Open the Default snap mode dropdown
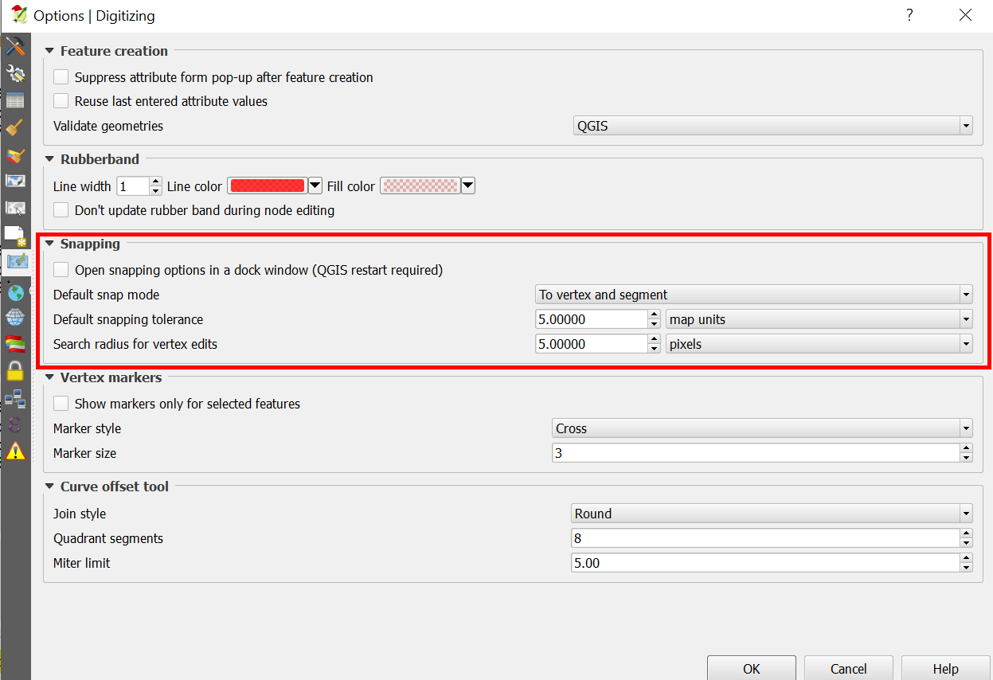 pos(755,295)
